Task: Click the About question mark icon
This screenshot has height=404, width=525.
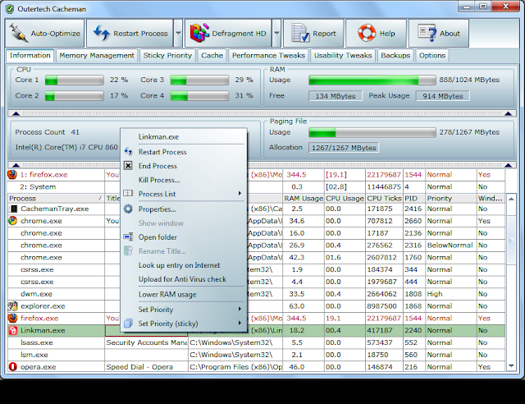Action: pos(427,33)
